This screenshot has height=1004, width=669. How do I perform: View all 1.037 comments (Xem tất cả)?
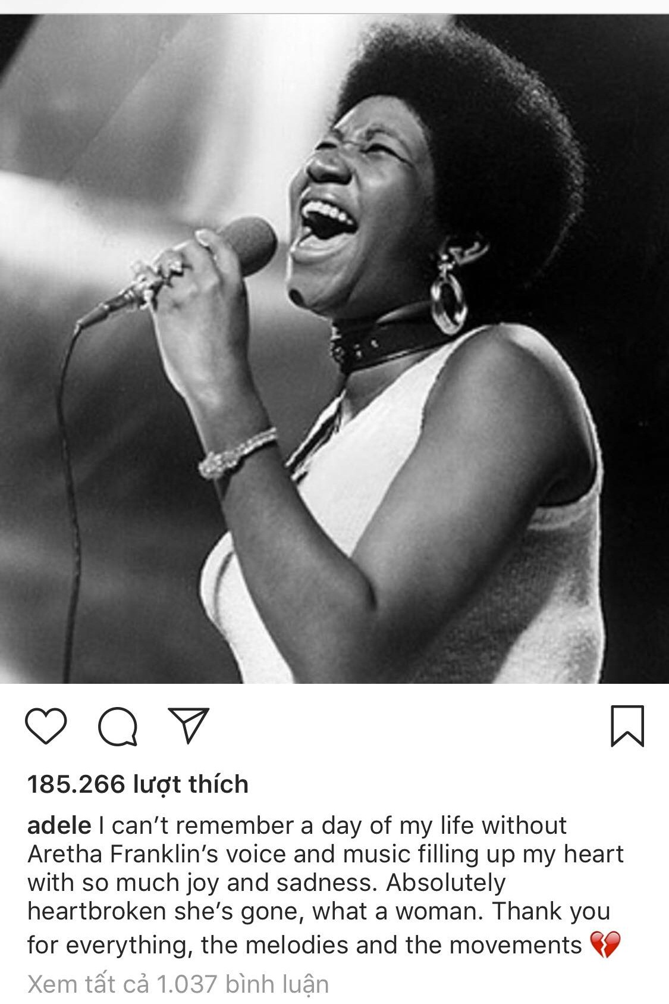[178, 984]
